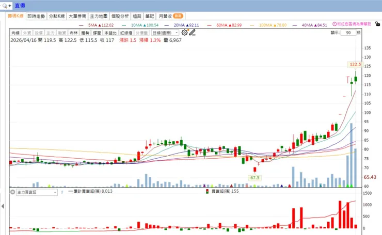
Task: Toggle the 分價量 overlay button
Action: pos(142,32)
